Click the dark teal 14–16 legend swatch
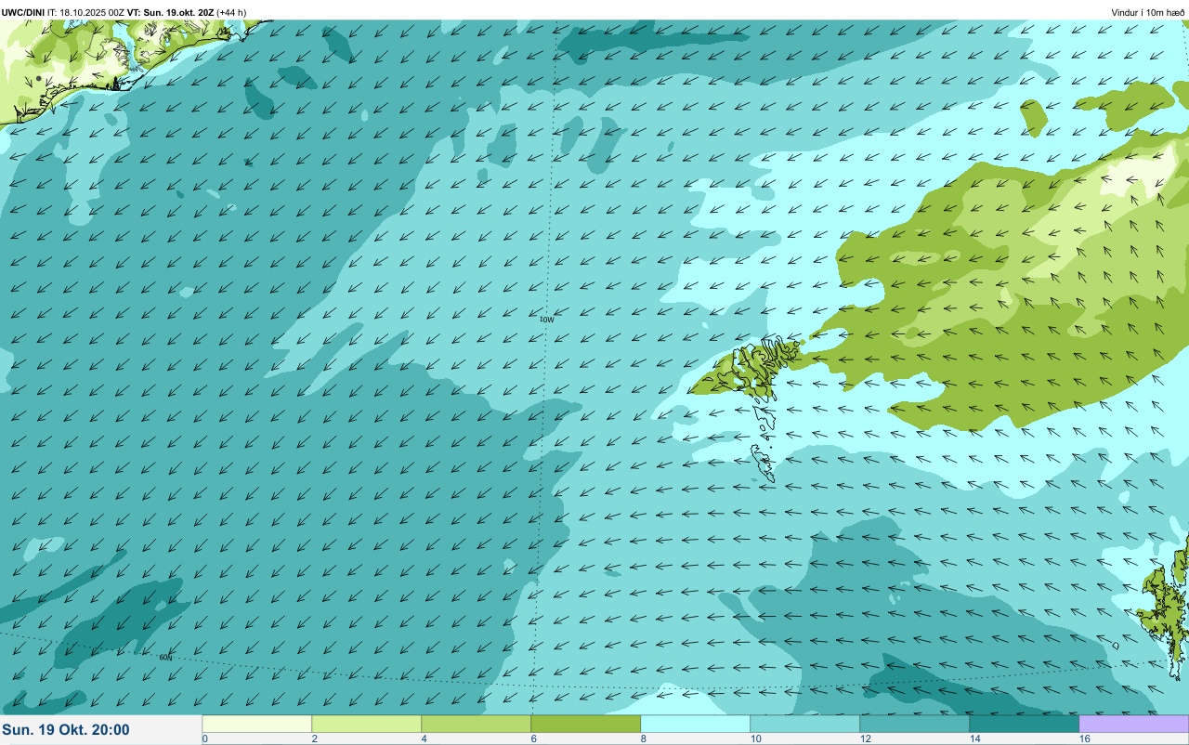1189x745 pixels. 1025,724
